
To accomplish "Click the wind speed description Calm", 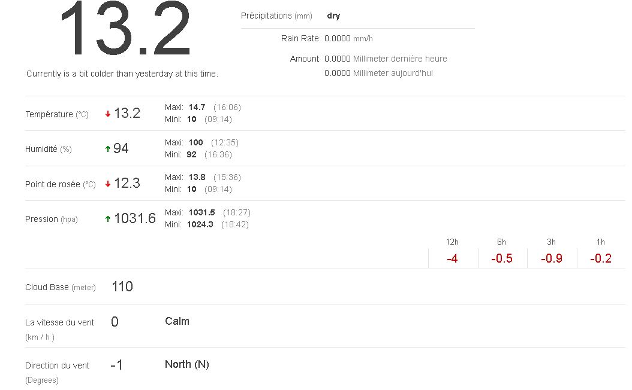I will click(177, 321).
